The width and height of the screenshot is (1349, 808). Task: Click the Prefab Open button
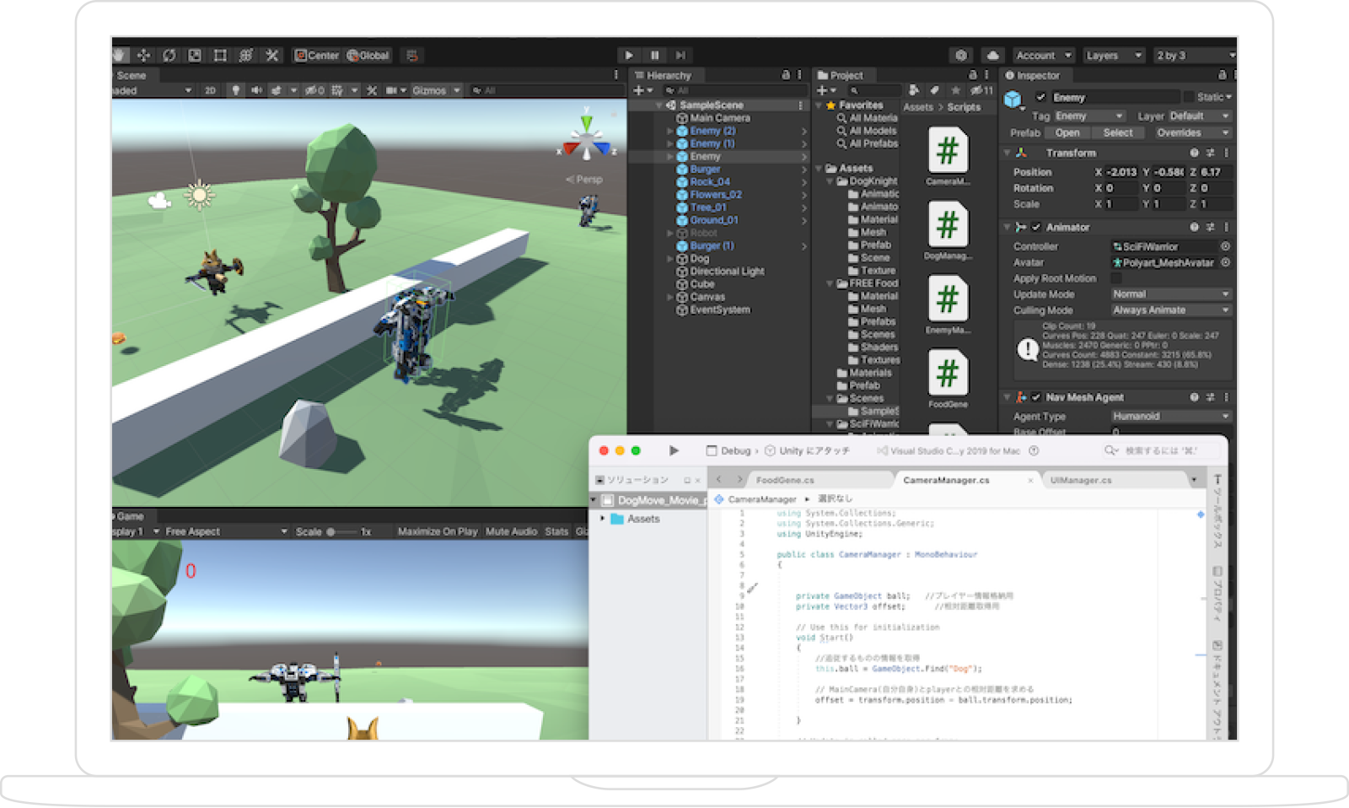point(1067,132)
